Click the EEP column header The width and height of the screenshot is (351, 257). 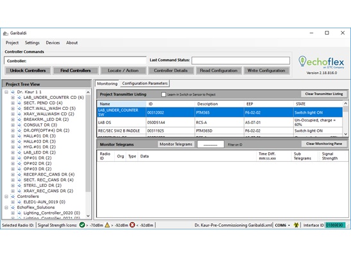click(269, 104)
